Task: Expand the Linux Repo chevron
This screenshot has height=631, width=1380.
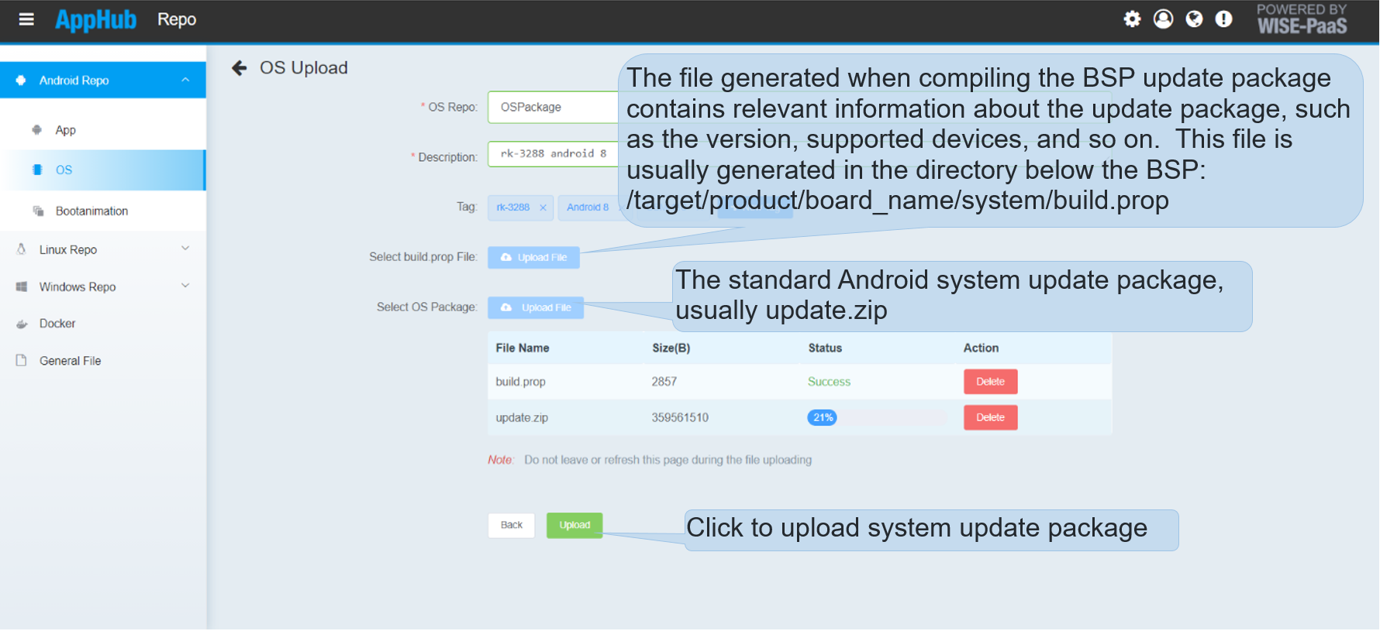Action: pos(185,249)
